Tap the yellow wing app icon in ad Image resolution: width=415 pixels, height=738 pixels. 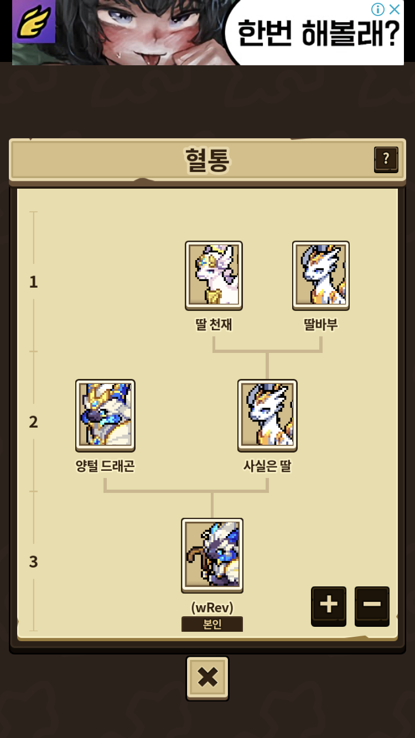pos(34,22)
